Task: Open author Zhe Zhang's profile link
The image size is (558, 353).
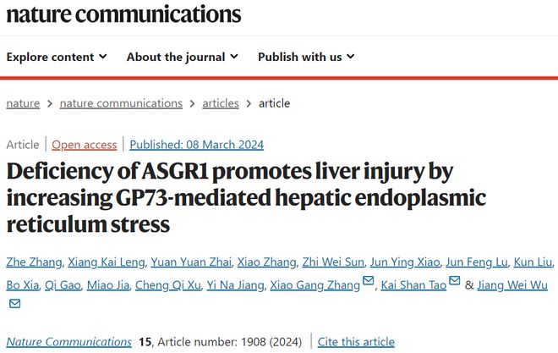Action: pyautogui.click(x=34, y=262)
